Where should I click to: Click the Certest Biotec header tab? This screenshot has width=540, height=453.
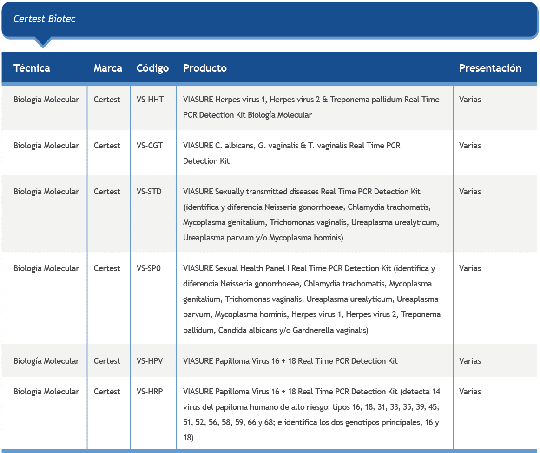pyautogui.click(x=44, y=19)
